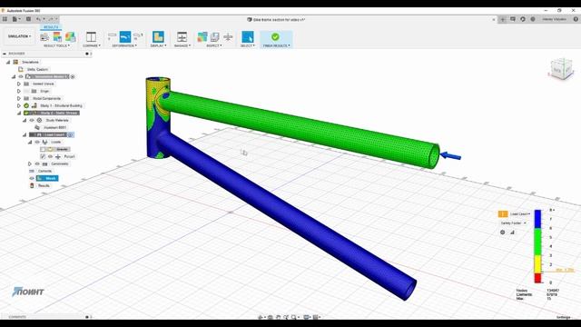Click the ViewCube in the corner
The width and height of the screenshot is (581, 327).
561,69
